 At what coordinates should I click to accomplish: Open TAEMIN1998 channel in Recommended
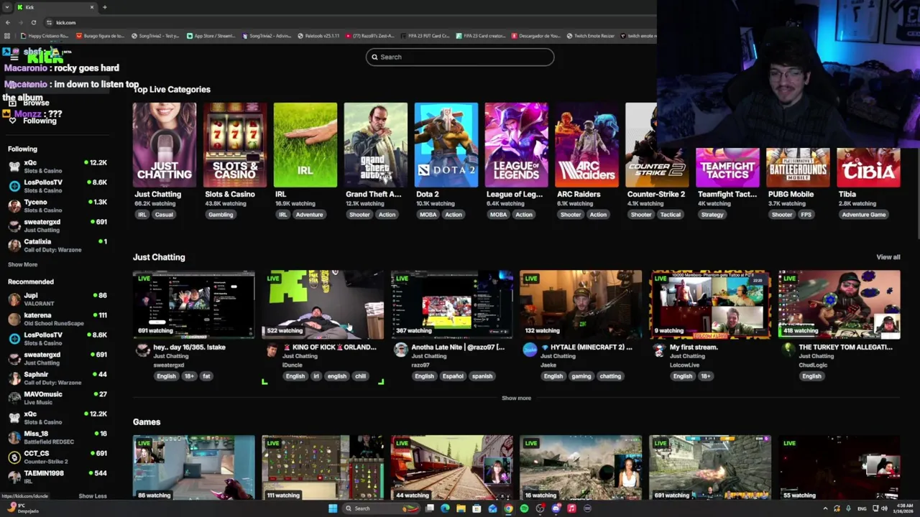coord(57,477)
